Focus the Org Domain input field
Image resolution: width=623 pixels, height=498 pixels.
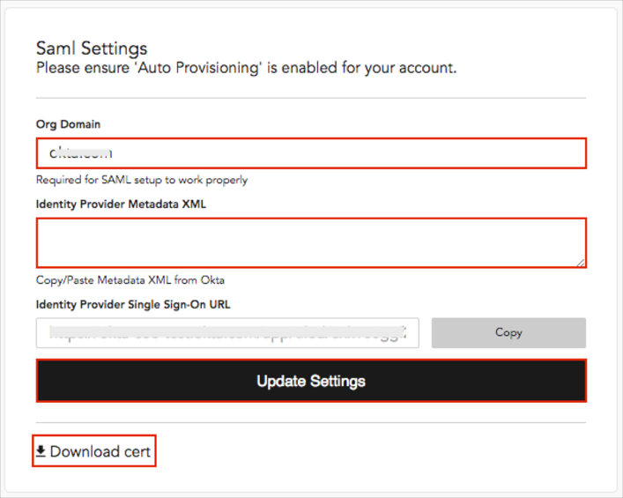tap(352, 152)
